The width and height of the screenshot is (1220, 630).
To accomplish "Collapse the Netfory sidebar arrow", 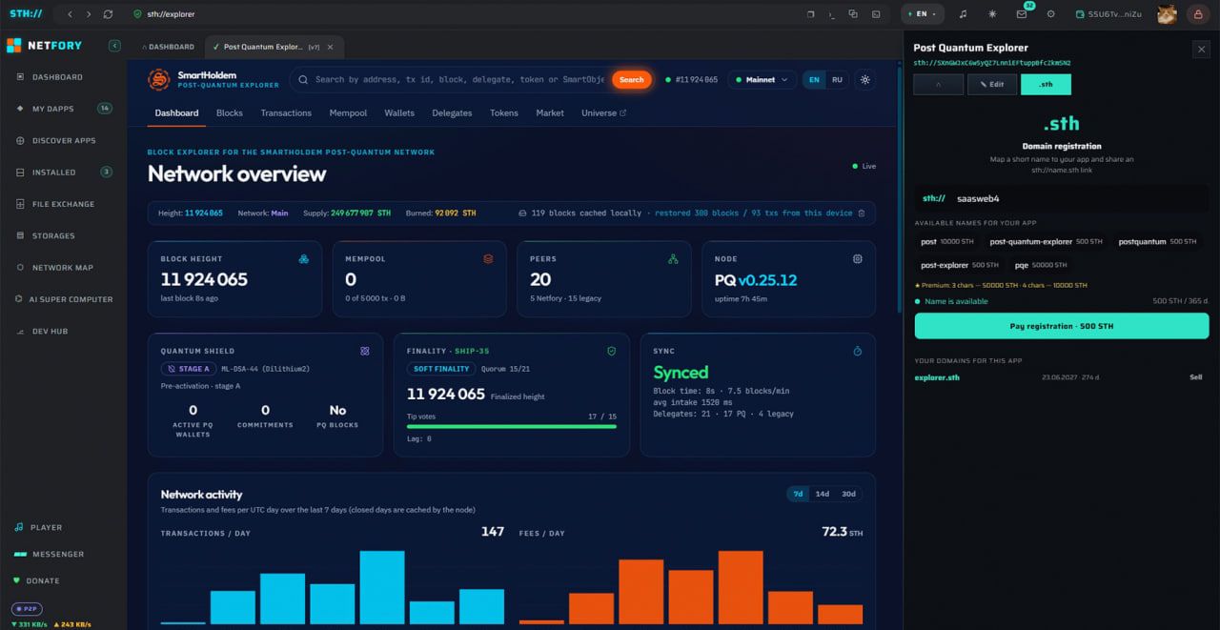I will 115,46.
